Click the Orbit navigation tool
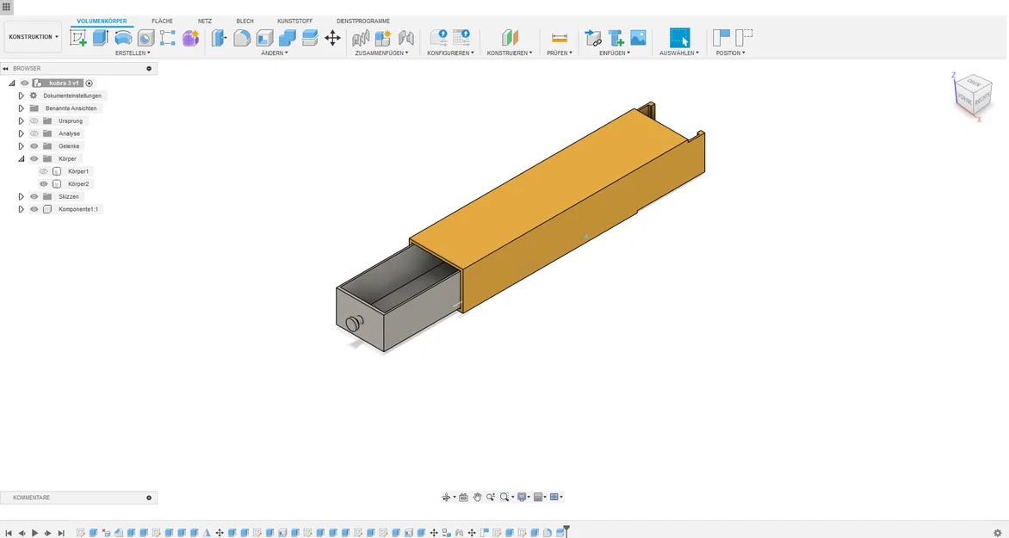 click(x=446, y=497)
